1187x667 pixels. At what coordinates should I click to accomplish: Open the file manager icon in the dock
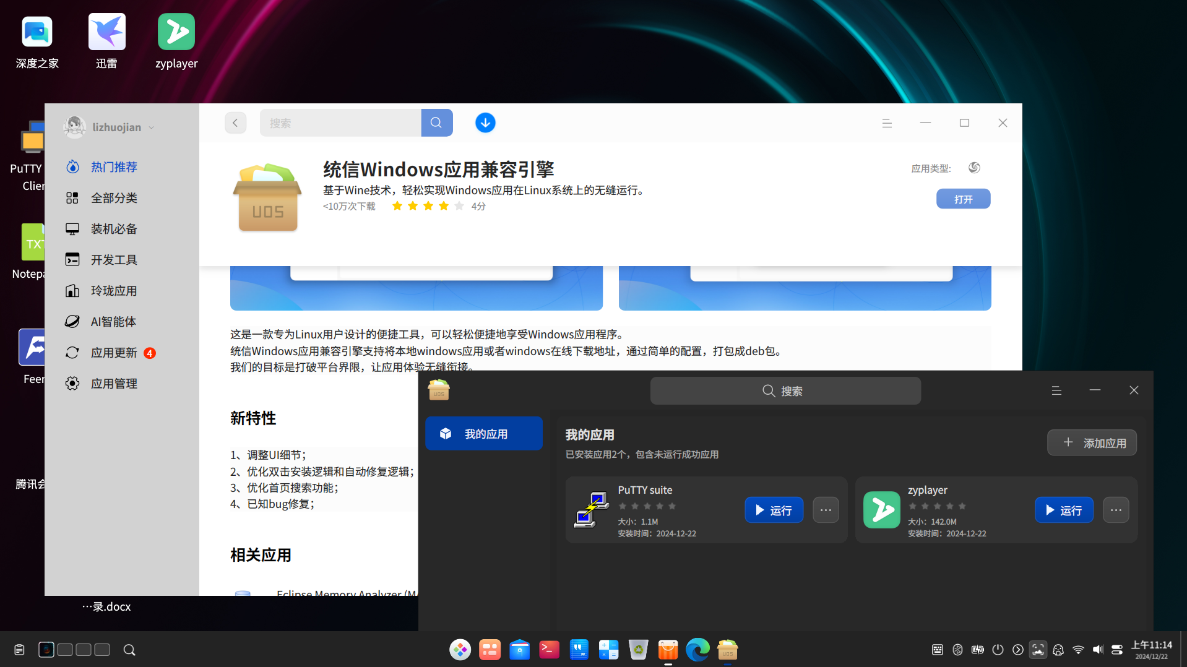coord(519,650)
